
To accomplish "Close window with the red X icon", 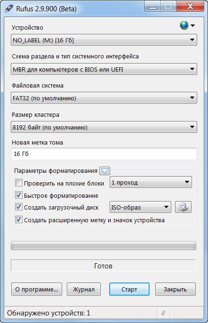I will (x=190, y=7).
